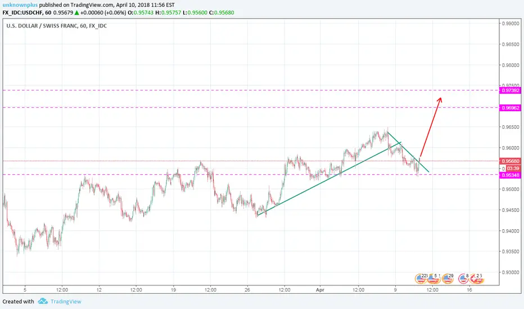Open the US economic event icon numbered 22
The height and width of the screenshot is (309, 524).
tap(421, 278)
